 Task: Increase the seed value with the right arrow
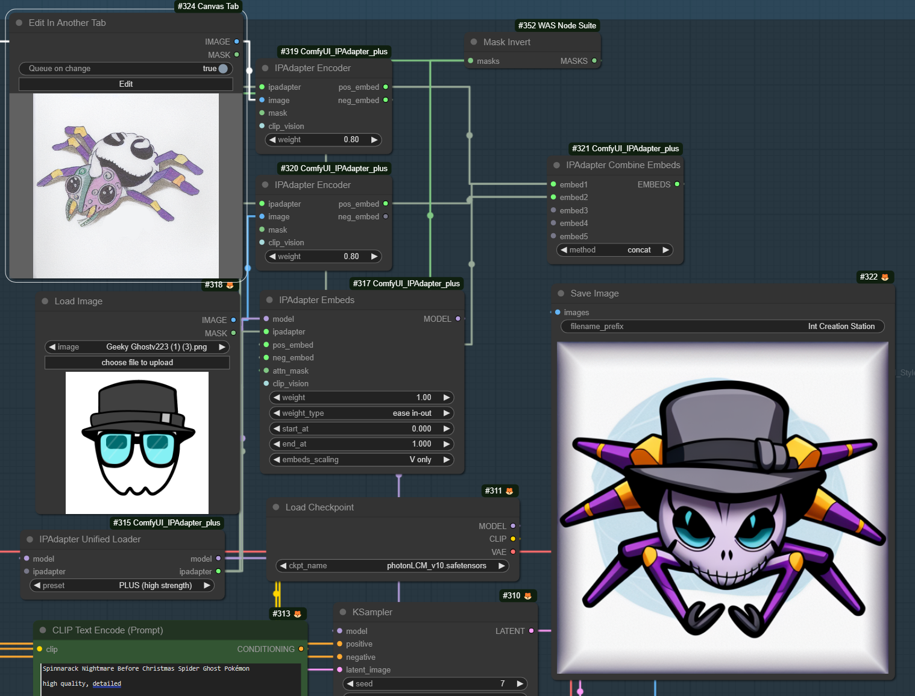tap(520, 684)
